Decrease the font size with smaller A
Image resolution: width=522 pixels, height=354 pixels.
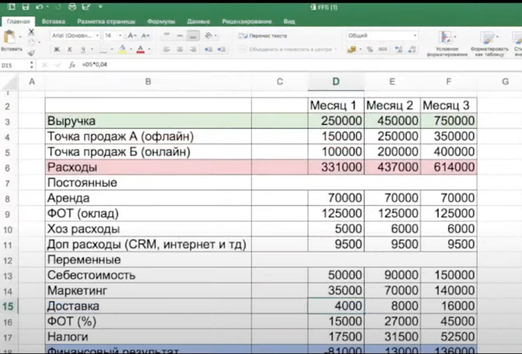click(x=145, y=36)
